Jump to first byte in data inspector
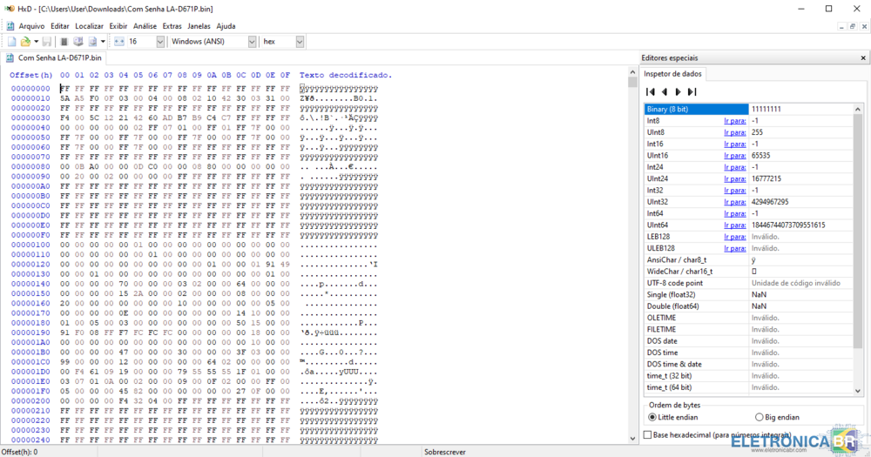Viewport: 871px width, 457px height. 650,91
